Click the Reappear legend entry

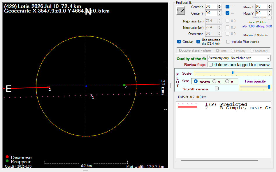[18, 162]
